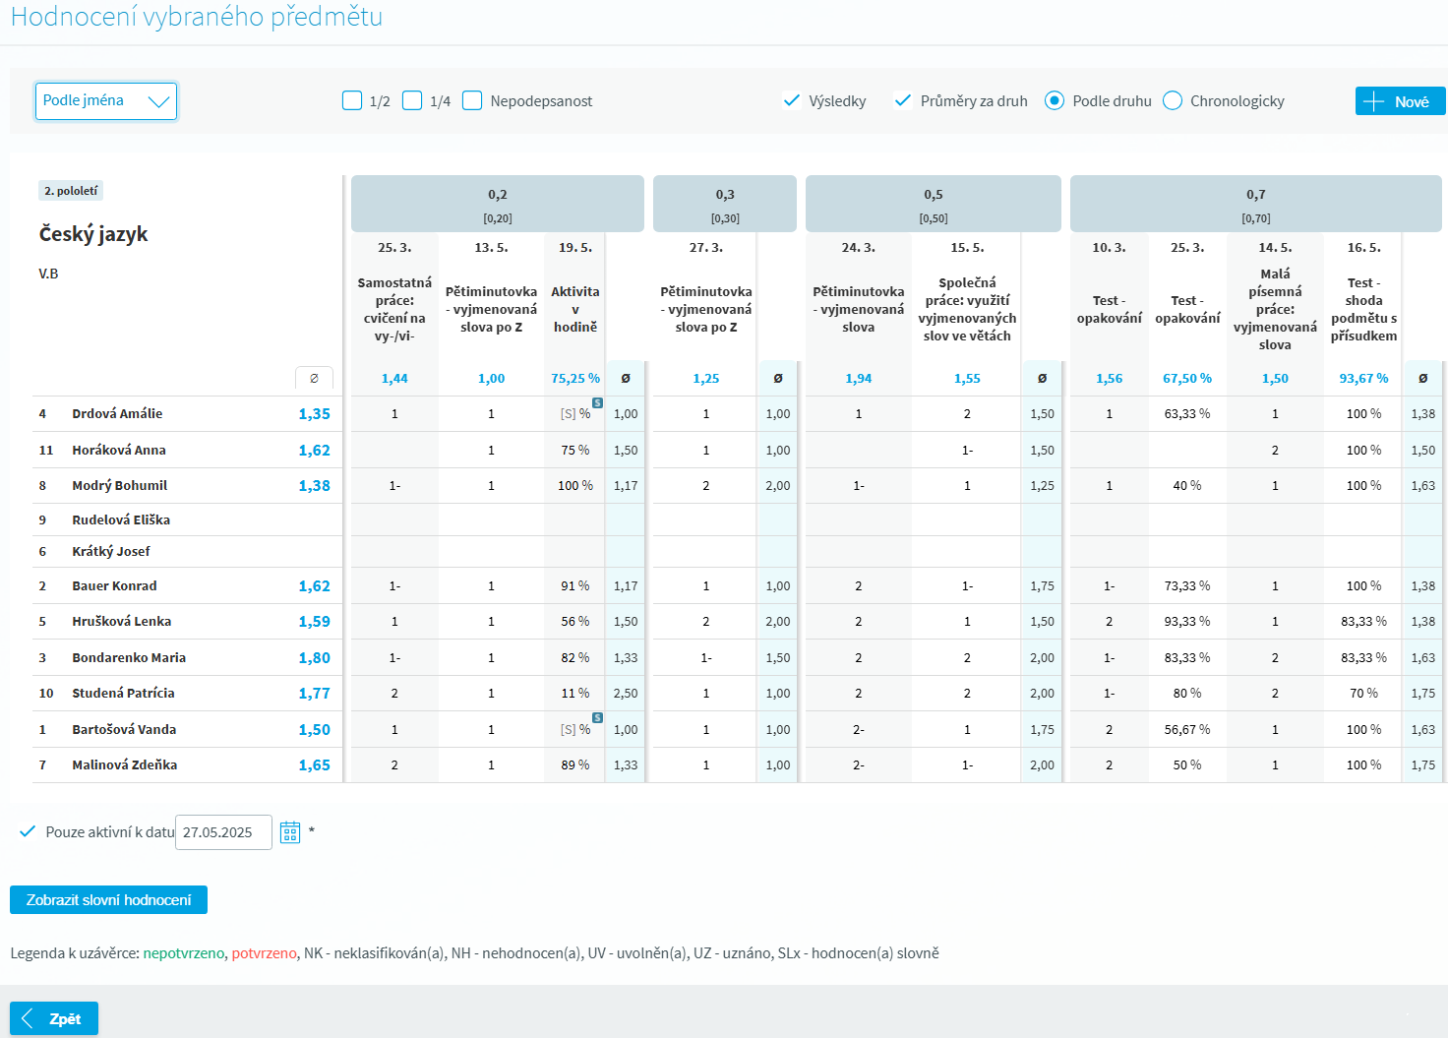The image size is (1448, 1038).
Task: Select student Krátký Josef
Action: [x=111, y=551]
